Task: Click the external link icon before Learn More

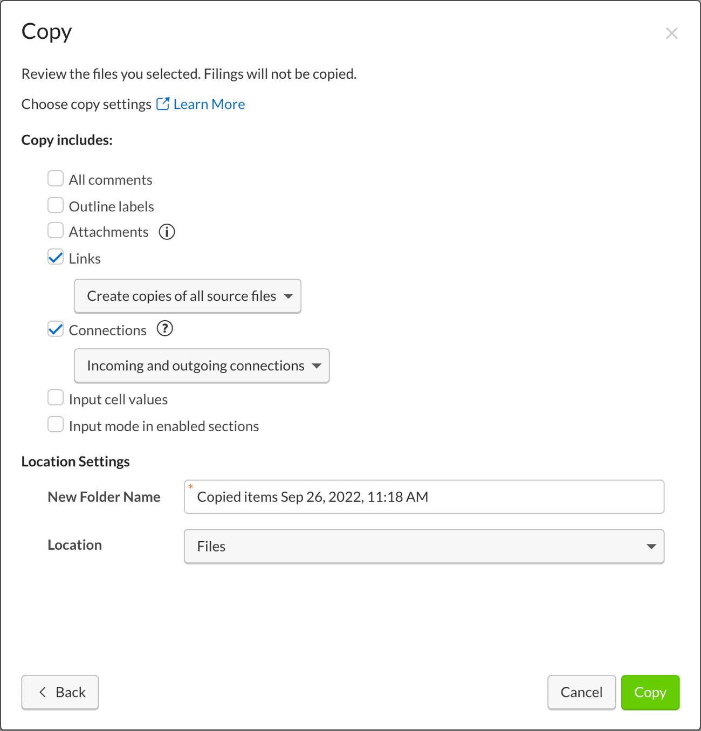Action: 163,104
